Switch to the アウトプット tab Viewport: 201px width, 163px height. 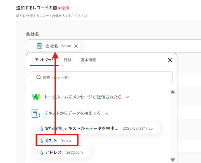44,60
